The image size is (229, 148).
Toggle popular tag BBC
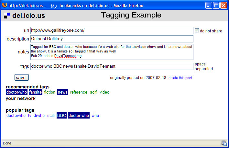coord(61,115)
